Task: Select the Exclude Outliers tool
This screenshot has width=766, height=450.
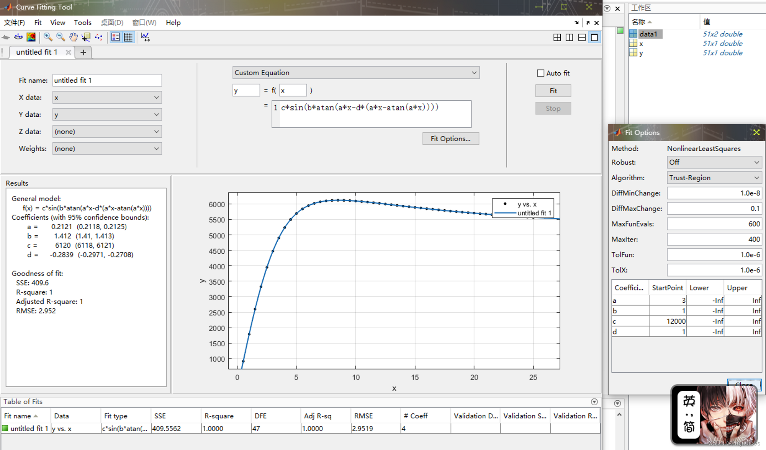Action: tap(99, 37)
